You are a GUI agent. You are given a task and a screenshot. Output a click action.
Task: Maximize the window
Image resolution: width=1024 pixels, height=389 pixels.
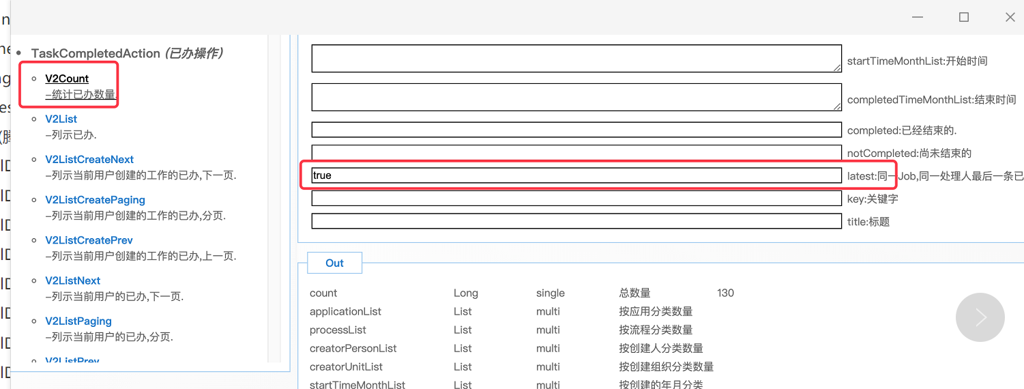click(x=964, y=18)
